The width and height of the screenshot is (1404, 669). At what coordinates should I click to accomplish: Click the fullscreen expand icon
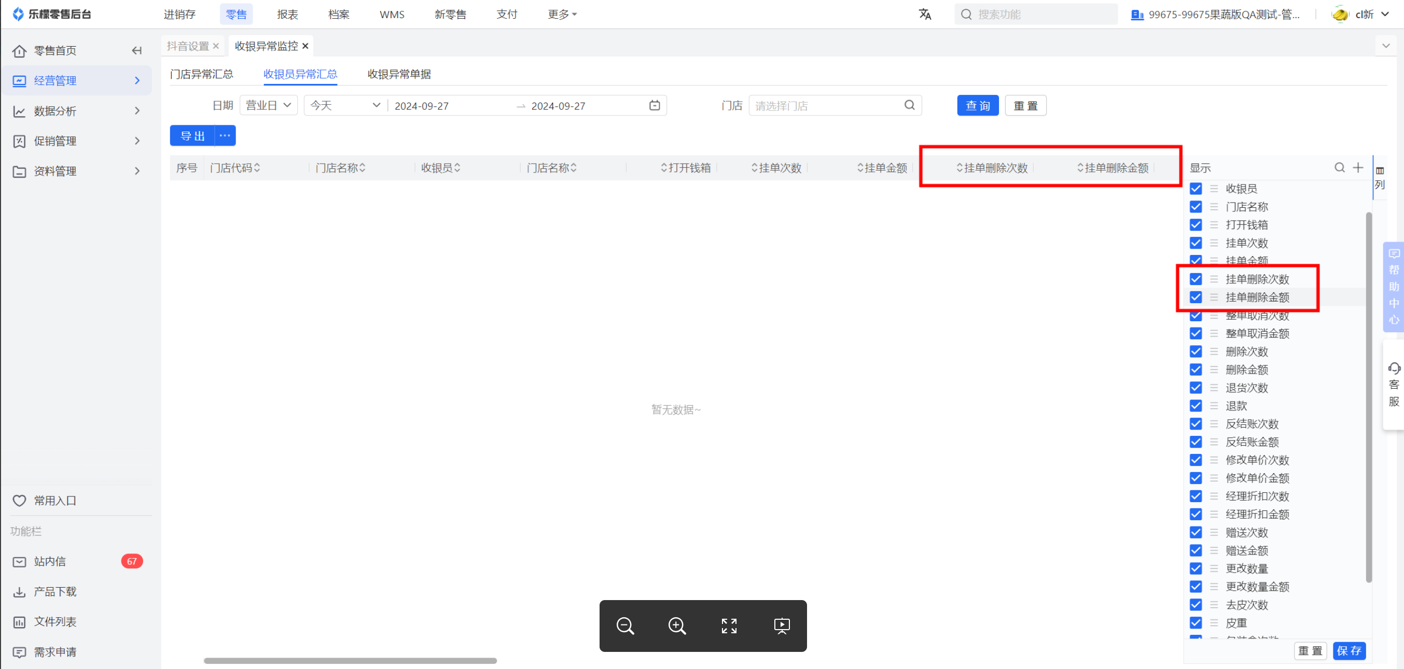coord(729,625)
